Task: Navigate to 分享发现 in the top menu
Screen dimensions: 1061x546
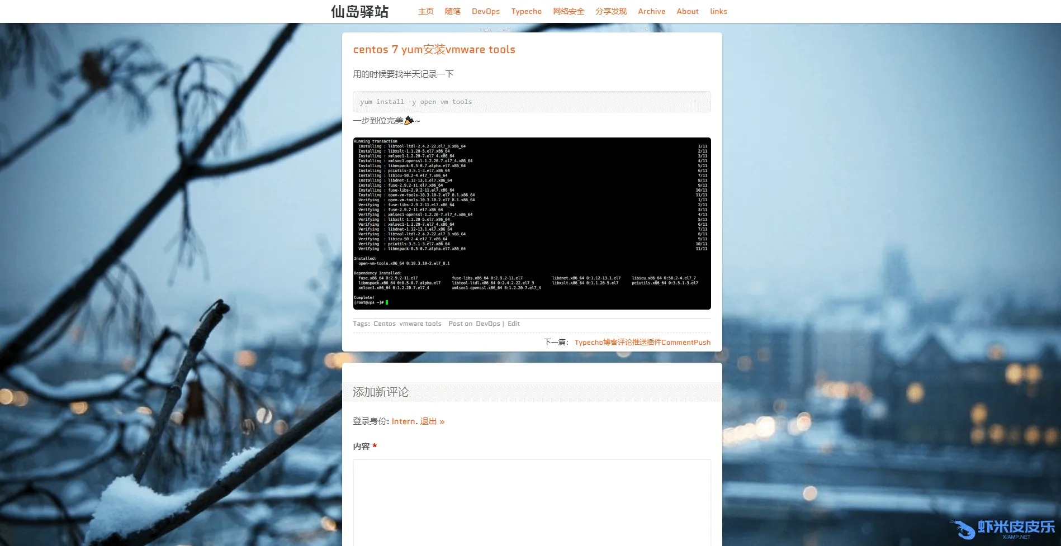Action: (x=610, y=11)
